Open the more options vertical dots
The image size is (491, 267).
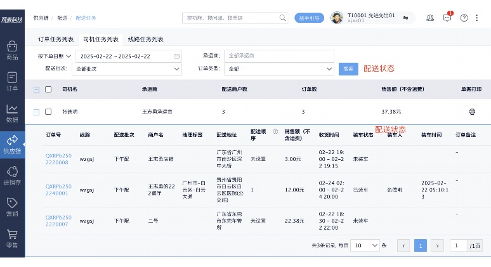click(477, 18)
